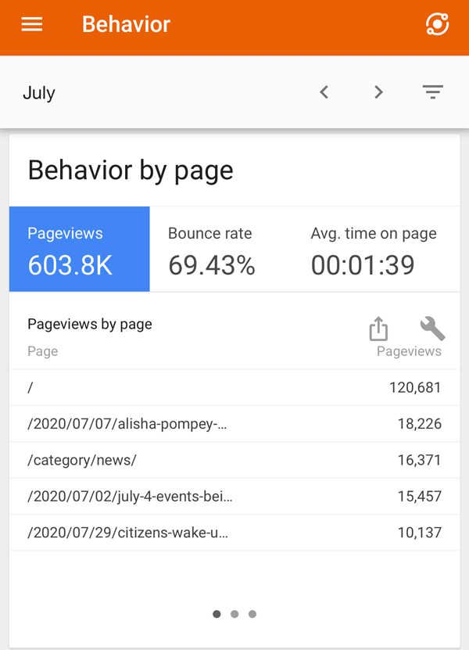
Task: Go to previous month with left chevron
Action: tap(324, 92)
